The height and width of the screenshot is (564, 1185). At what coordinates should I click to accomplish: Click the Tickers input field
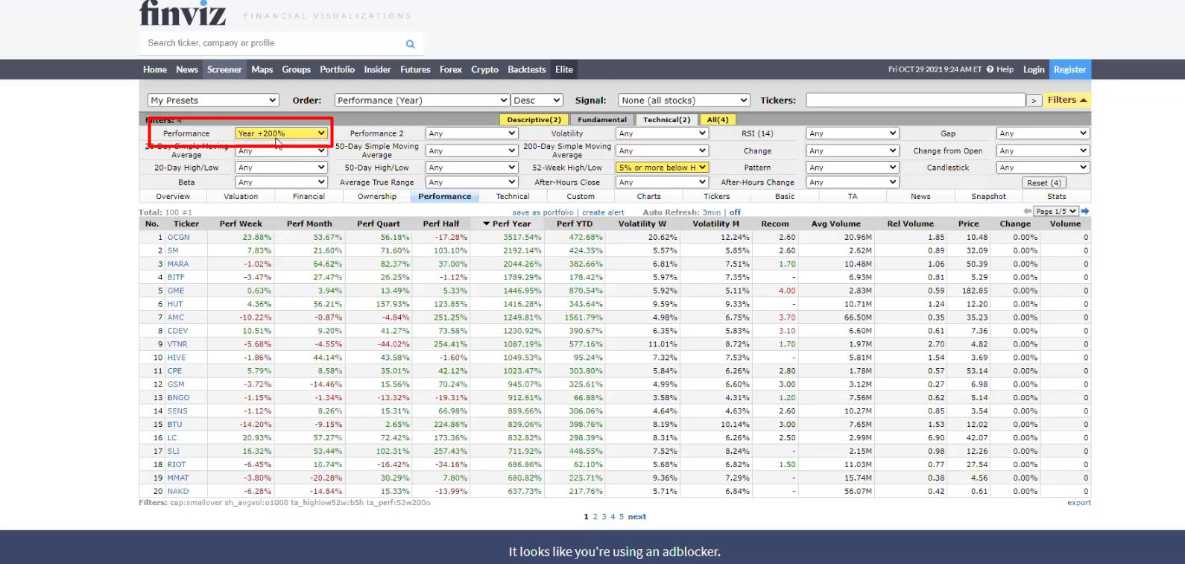coord(915,101)
